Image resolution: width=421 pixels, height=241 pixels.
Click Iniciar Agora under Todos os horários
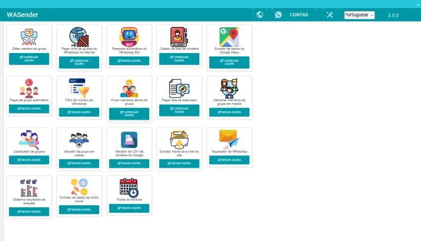click(x=129, y=208)
